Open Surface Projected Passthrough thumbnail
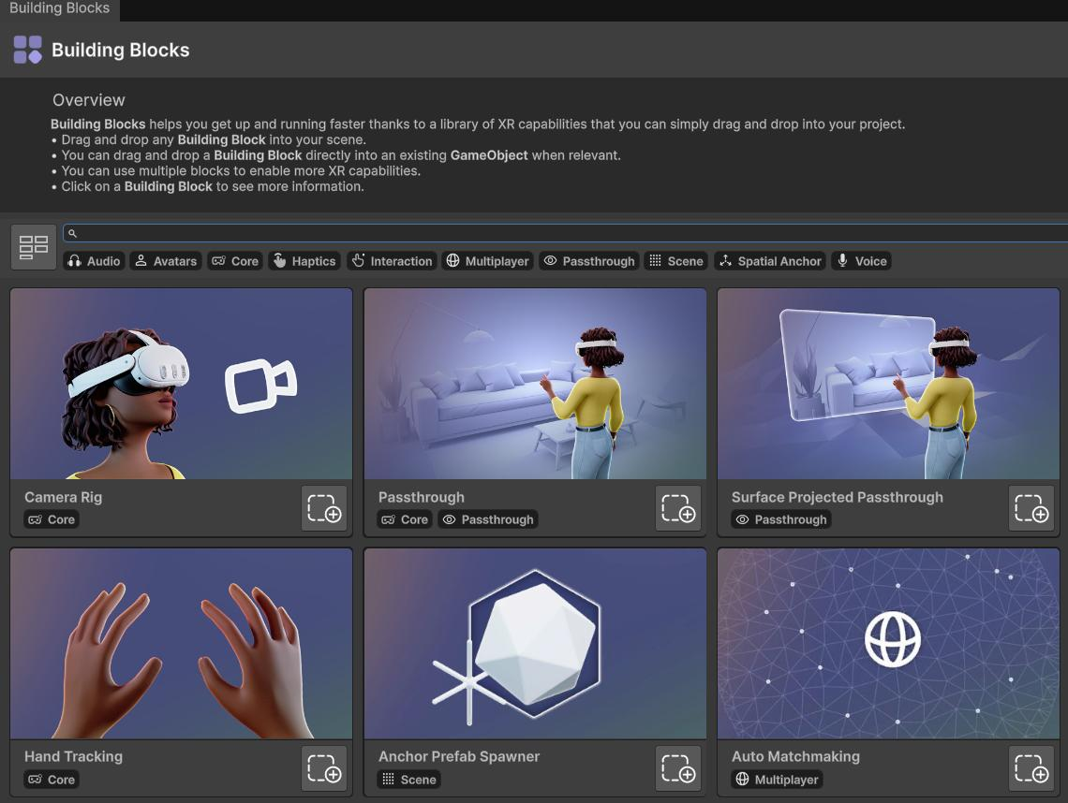Viewport: 1068px width, 803px height. click(x=889, y=384)
